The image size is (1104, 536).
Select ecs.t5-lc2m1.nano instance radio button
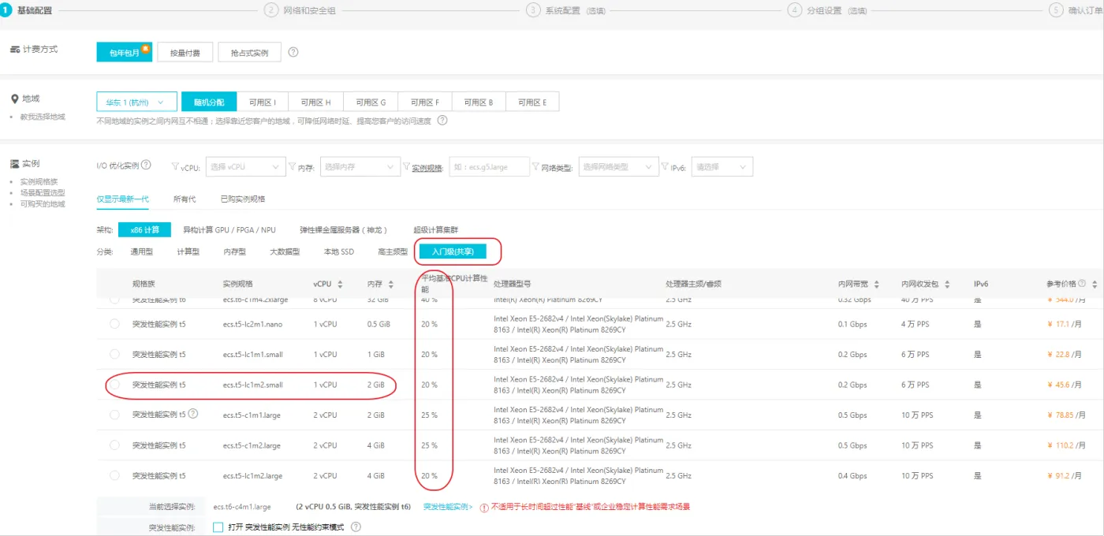(x=115, y=324)
